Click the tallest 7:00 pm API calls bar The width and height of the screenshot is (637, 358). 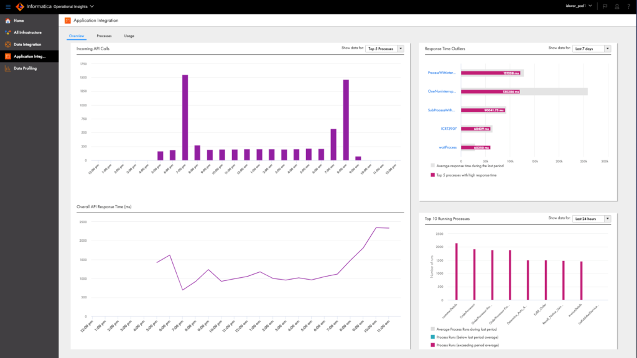(185, 117)
